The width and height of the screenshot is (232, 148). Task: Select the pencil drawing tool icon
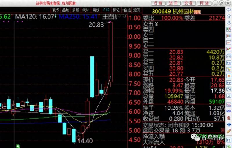pos(229,131)
